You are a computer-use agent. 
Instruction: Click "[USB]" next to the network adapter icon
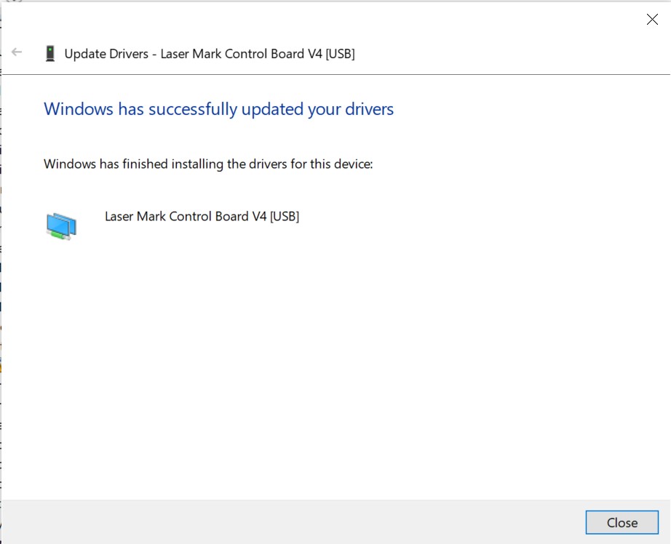point(285,217)
